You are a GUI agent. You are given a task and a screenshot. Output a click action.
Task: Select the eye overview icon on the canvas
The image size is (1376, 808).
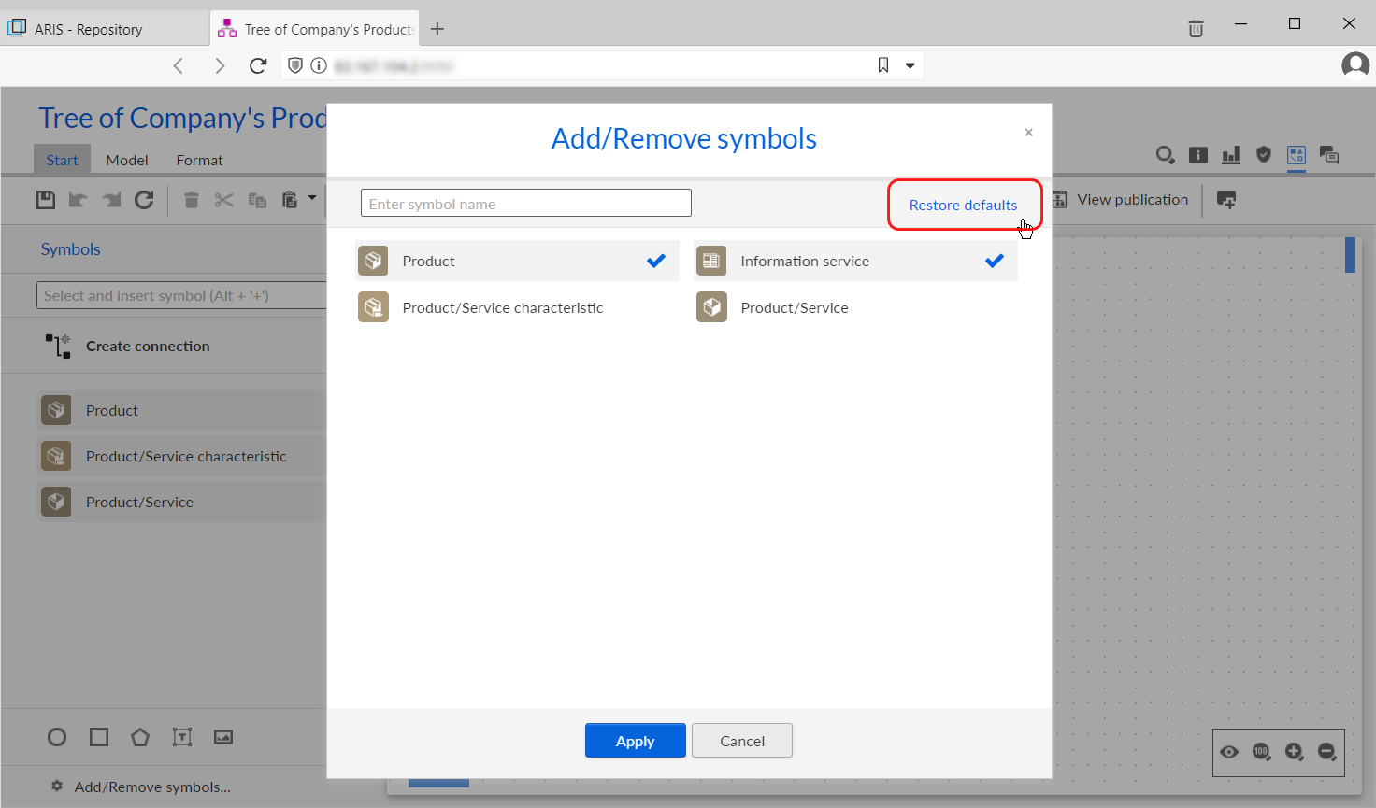[1229, 751]
